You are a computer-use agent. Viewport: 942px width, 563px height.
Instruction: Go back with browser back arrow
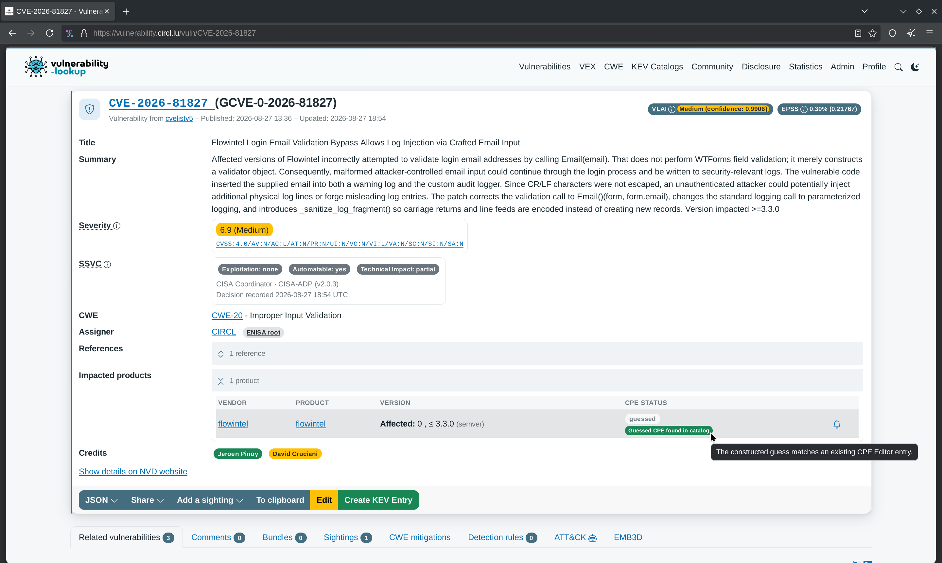(x=12, y=33)
